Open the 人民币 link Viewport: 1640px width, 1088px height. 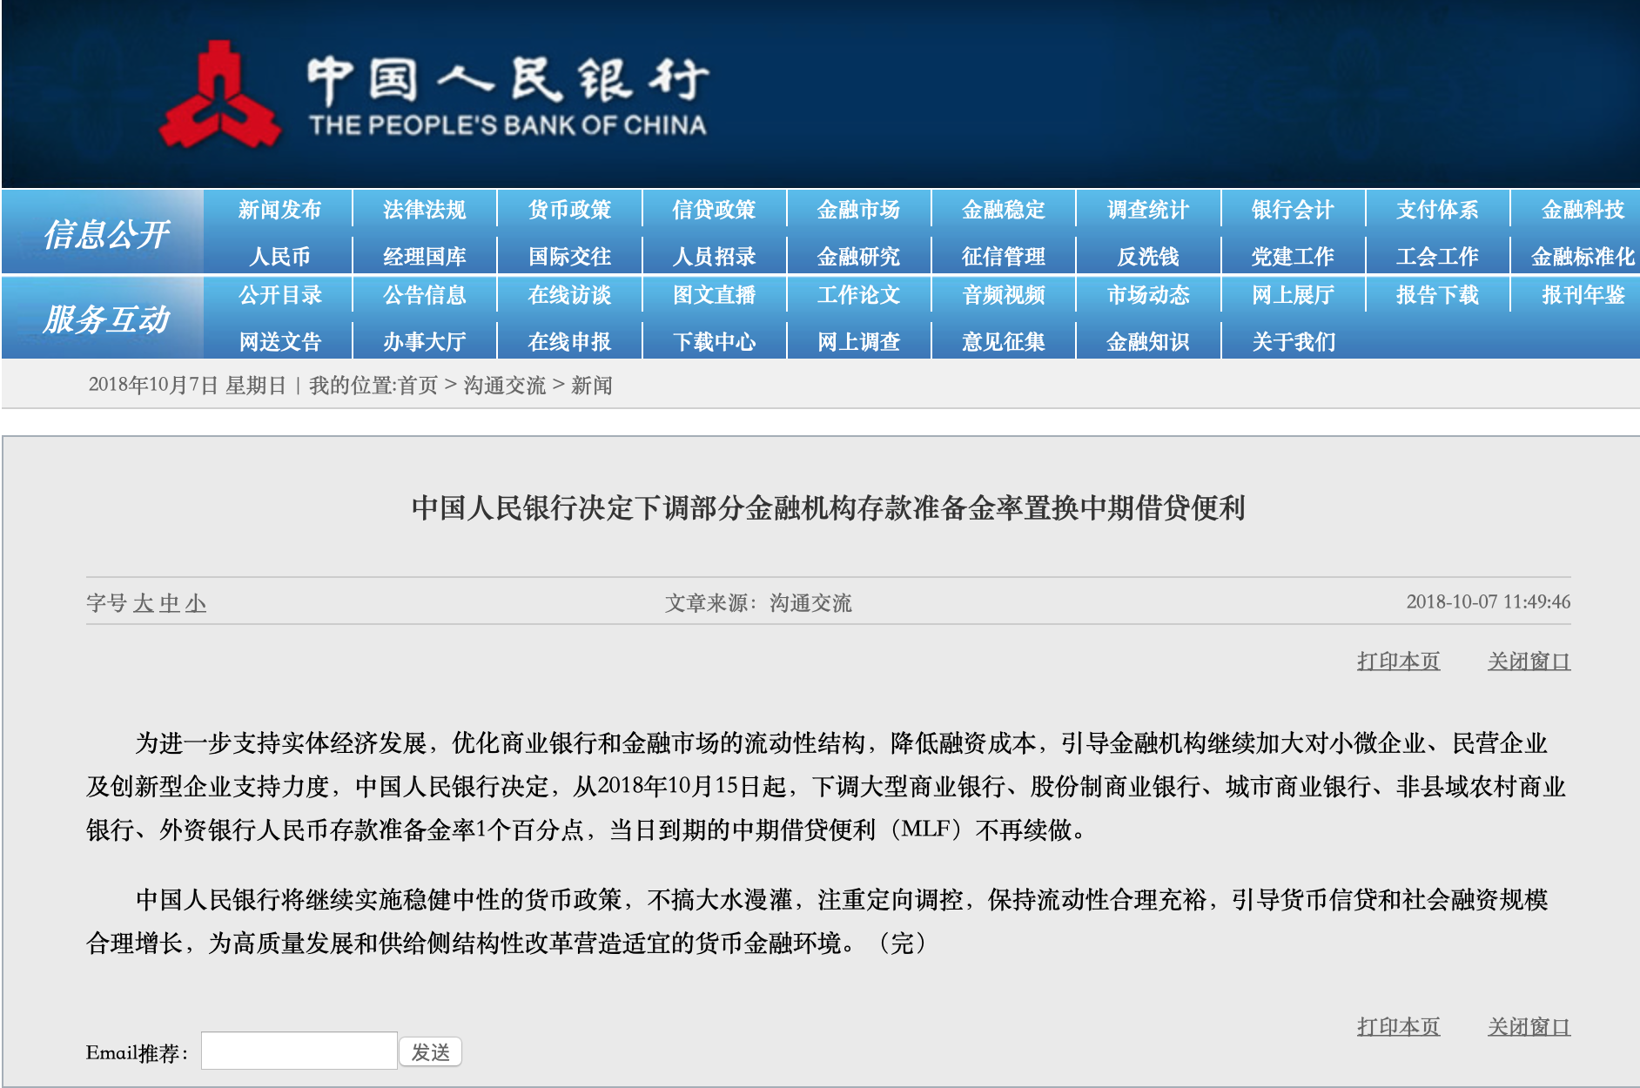279,257
